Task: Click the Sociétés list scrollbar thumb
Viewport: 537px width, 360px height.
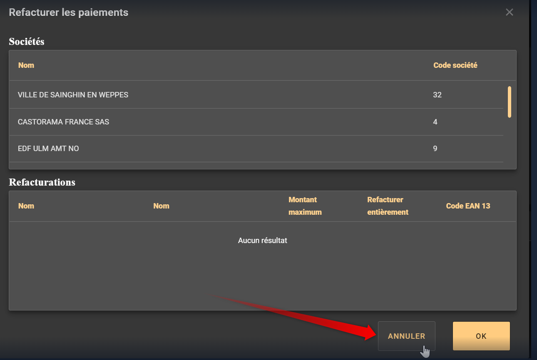Action: point(510,102)
